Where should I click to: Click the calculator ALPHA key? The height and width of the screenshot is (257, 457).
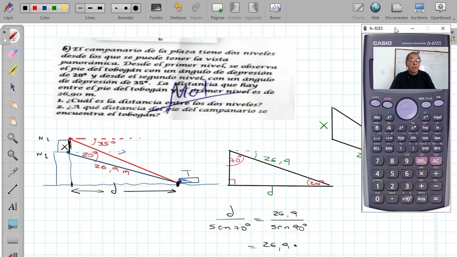[x=388, y=105]
